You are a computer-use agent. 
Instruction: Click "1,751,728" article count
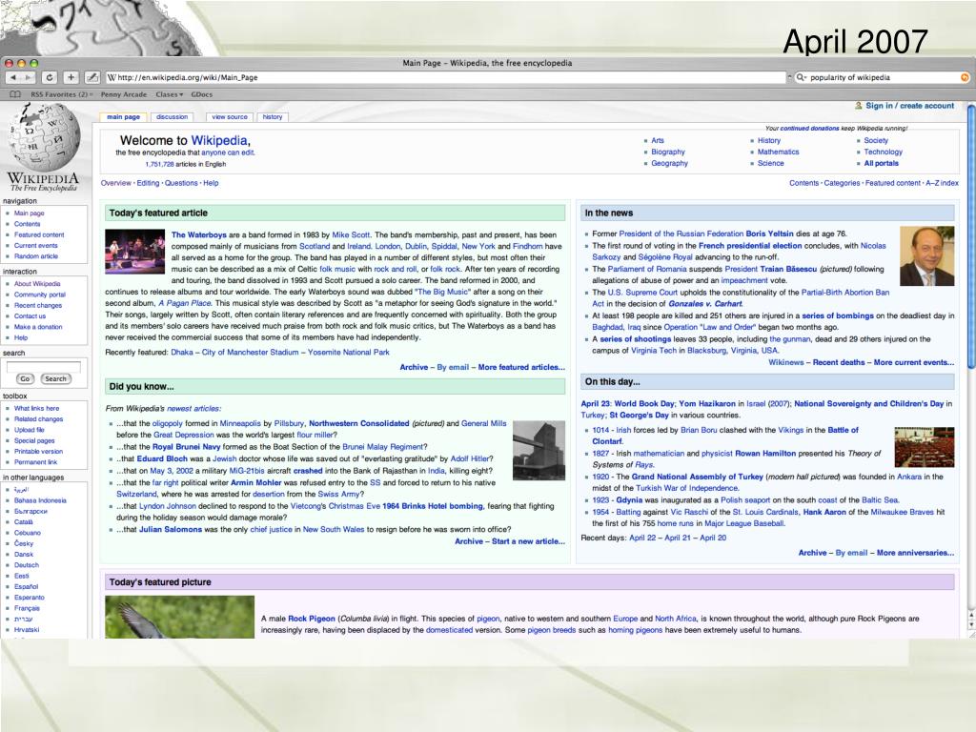click(x=159, y=164)
